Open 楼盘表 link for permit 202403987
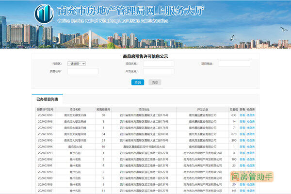This screenshot has width=291, height=194. (251, 191)
